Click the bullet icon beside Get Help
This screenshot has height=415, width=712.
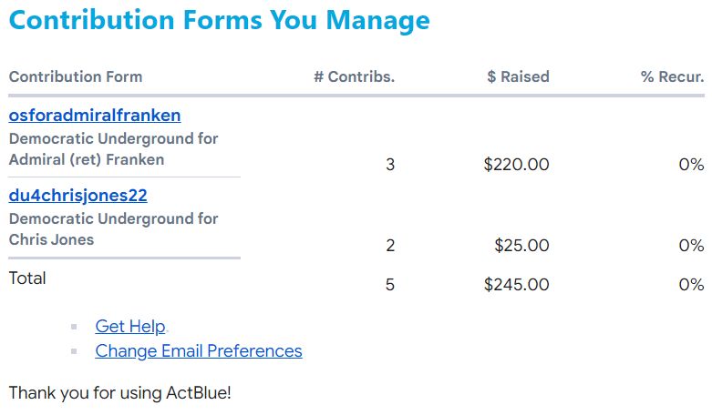point(74,327)
